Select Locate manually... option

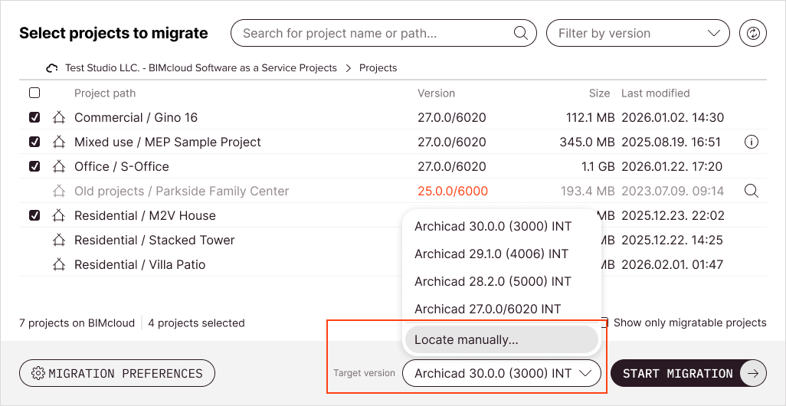[x=501, y=339]
